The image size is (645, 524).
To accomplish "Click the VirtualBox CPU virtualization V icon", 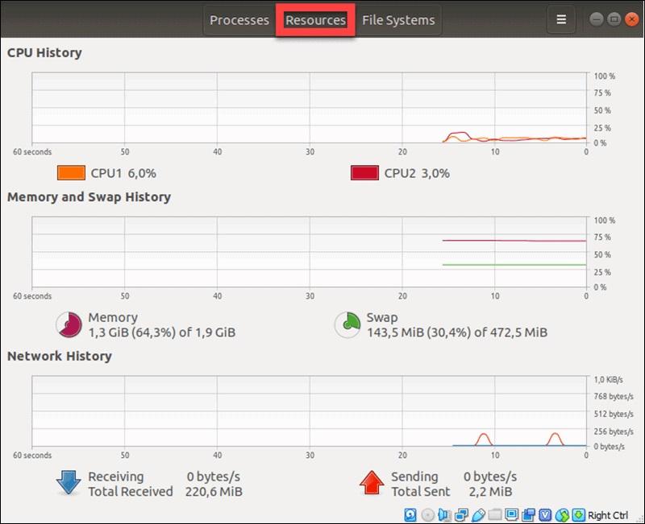I will (x=545, y=514).
